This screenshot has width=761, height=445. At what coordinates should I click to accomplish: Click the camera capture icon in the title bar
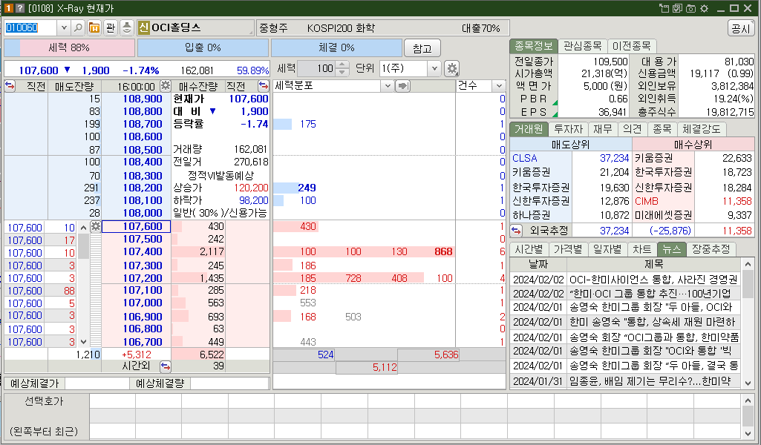pyautogui.click(x=691, y=8)
